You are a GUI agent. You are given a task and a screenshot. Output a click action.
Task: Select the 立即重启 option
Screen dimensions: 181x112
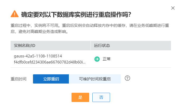click(51, 79)
